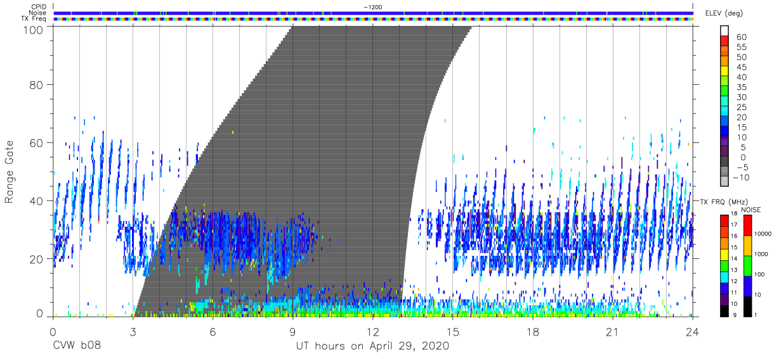The width and height of the screenshot is (779, 359).
Task: Click the 24 hour tick on time axis
Action: click(x=693, y=331)
